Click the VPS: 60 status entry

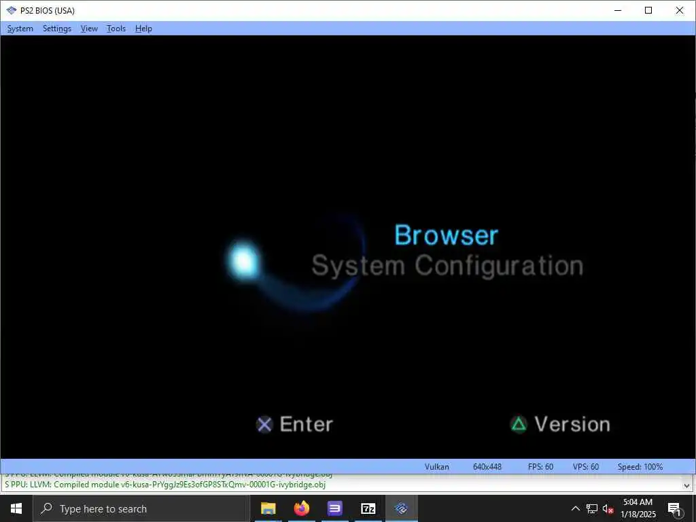[x=585, y=466]
